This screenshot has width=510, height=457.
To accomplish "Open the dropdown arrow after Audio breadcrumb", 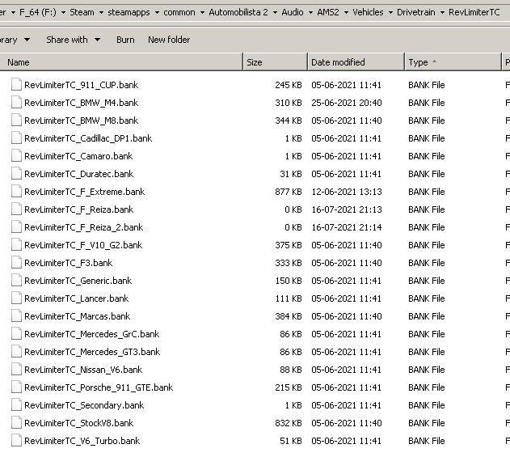I will (x=310, y=13).
